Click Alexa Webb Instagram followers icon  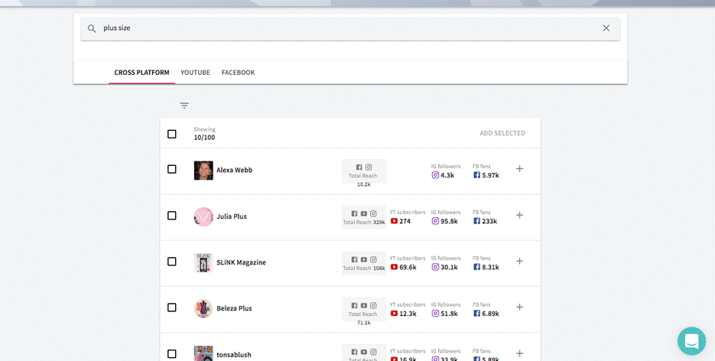tap(436, 175)
